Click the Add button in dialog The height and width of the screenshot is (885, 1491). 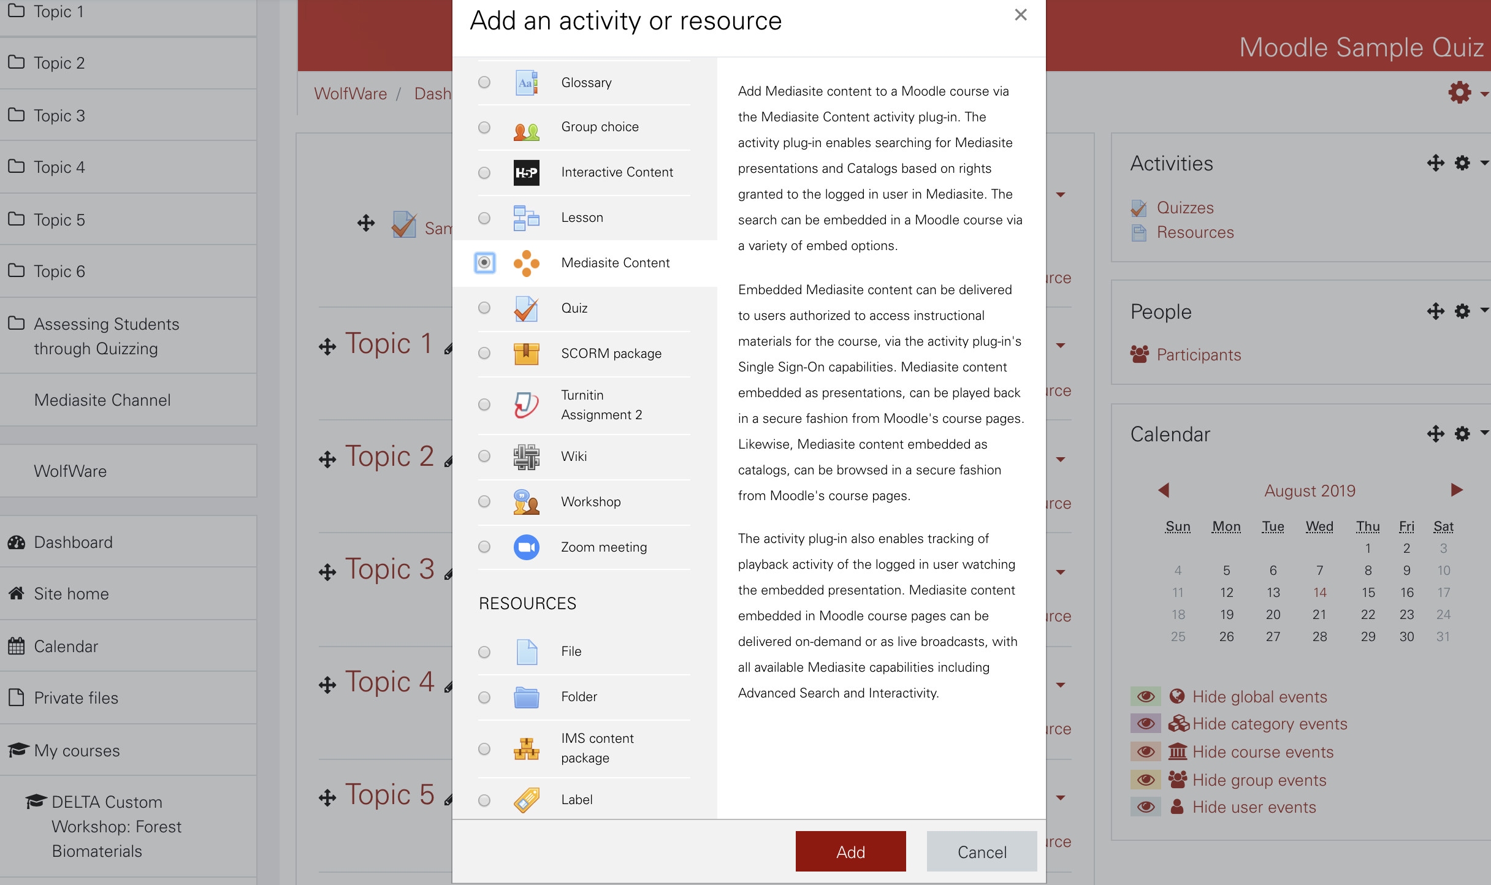tap(850, 851)
